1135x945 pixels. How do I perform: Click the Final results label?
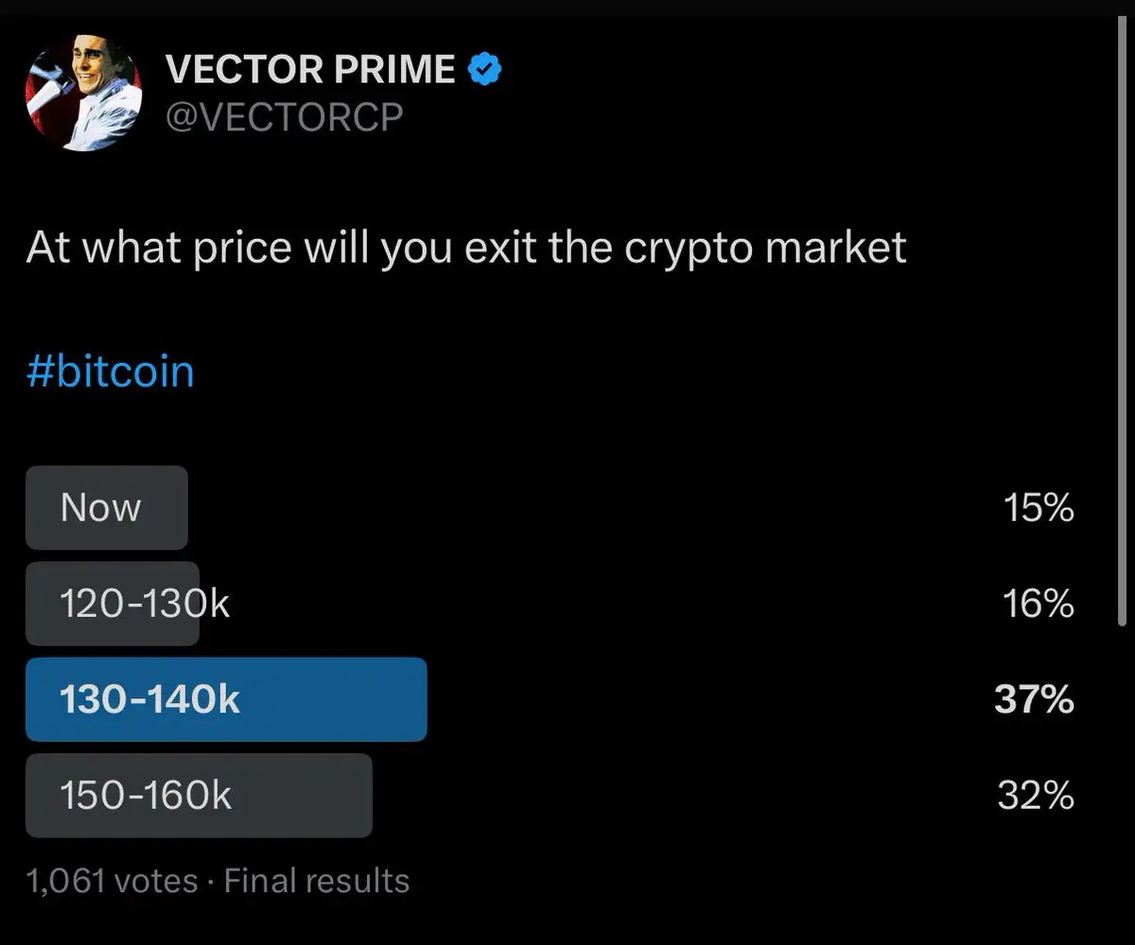(x=317, y=881)
